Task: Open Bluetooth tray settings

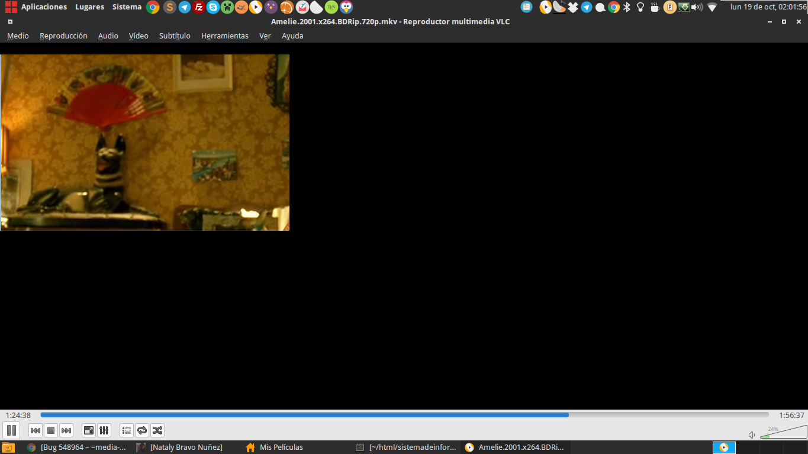Action: (x=627, y=7)
